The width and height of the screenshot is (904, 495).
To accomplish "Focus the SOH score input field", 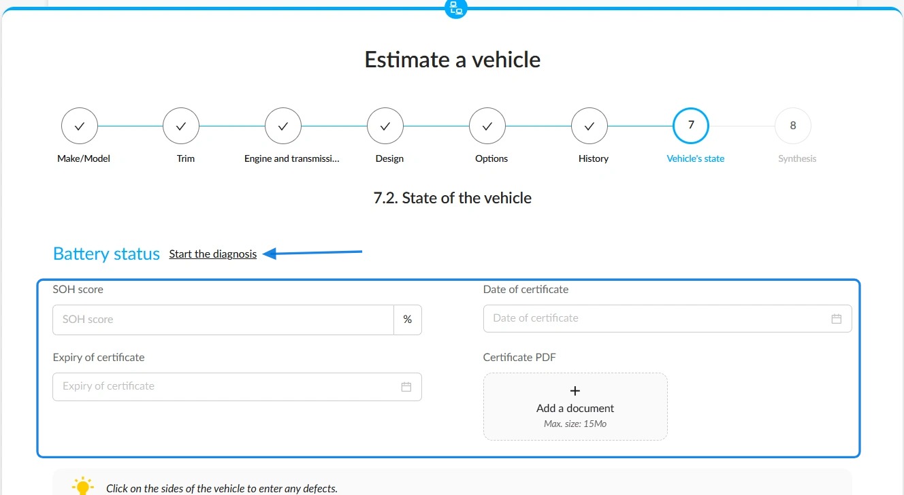I will [223, 320].
